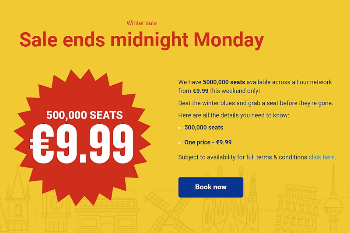Select the Here are all the details line
Image resolution: width=350 pixels, height=233 pixels.
[234, 115]
